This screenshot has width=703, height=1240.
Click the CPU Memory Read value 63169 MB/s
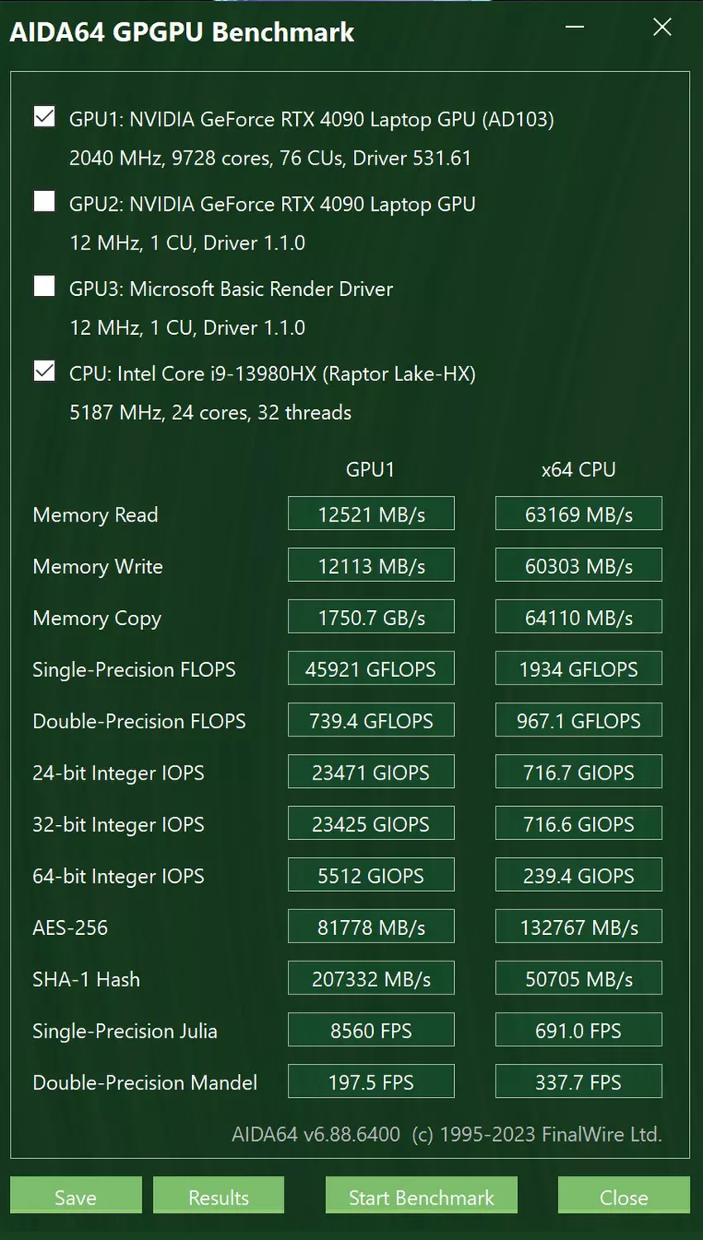click(x=579, y=514)
